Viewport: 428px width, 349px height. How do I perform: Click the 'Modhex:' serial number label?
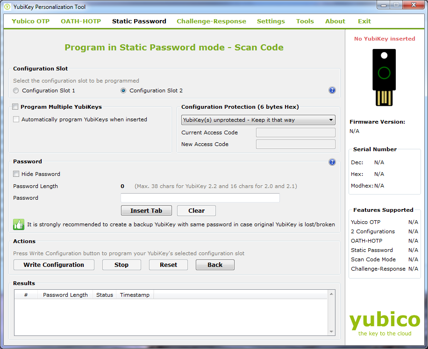[362, 186]
